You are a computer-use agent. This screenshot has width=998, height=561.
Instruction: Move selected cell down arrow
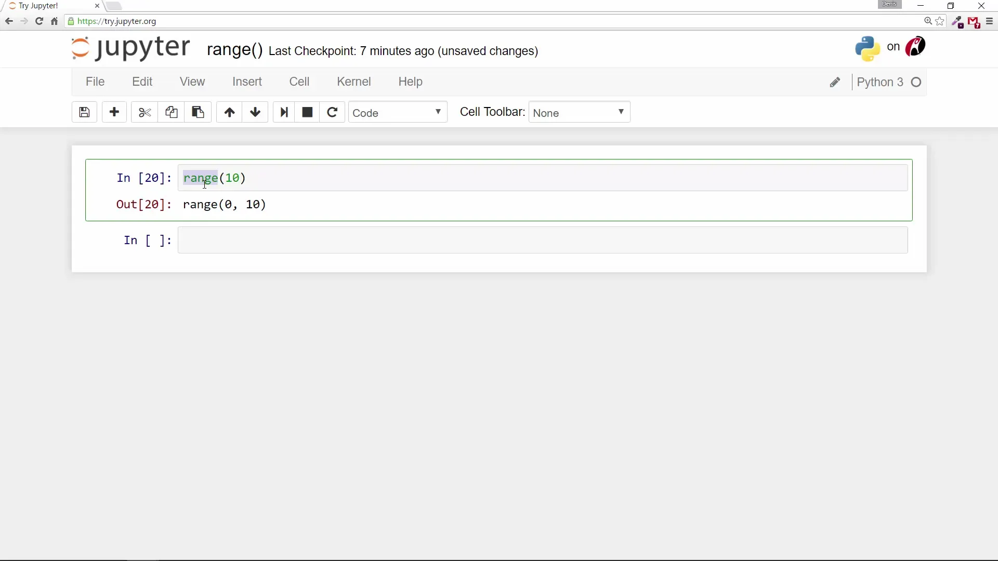255,112
